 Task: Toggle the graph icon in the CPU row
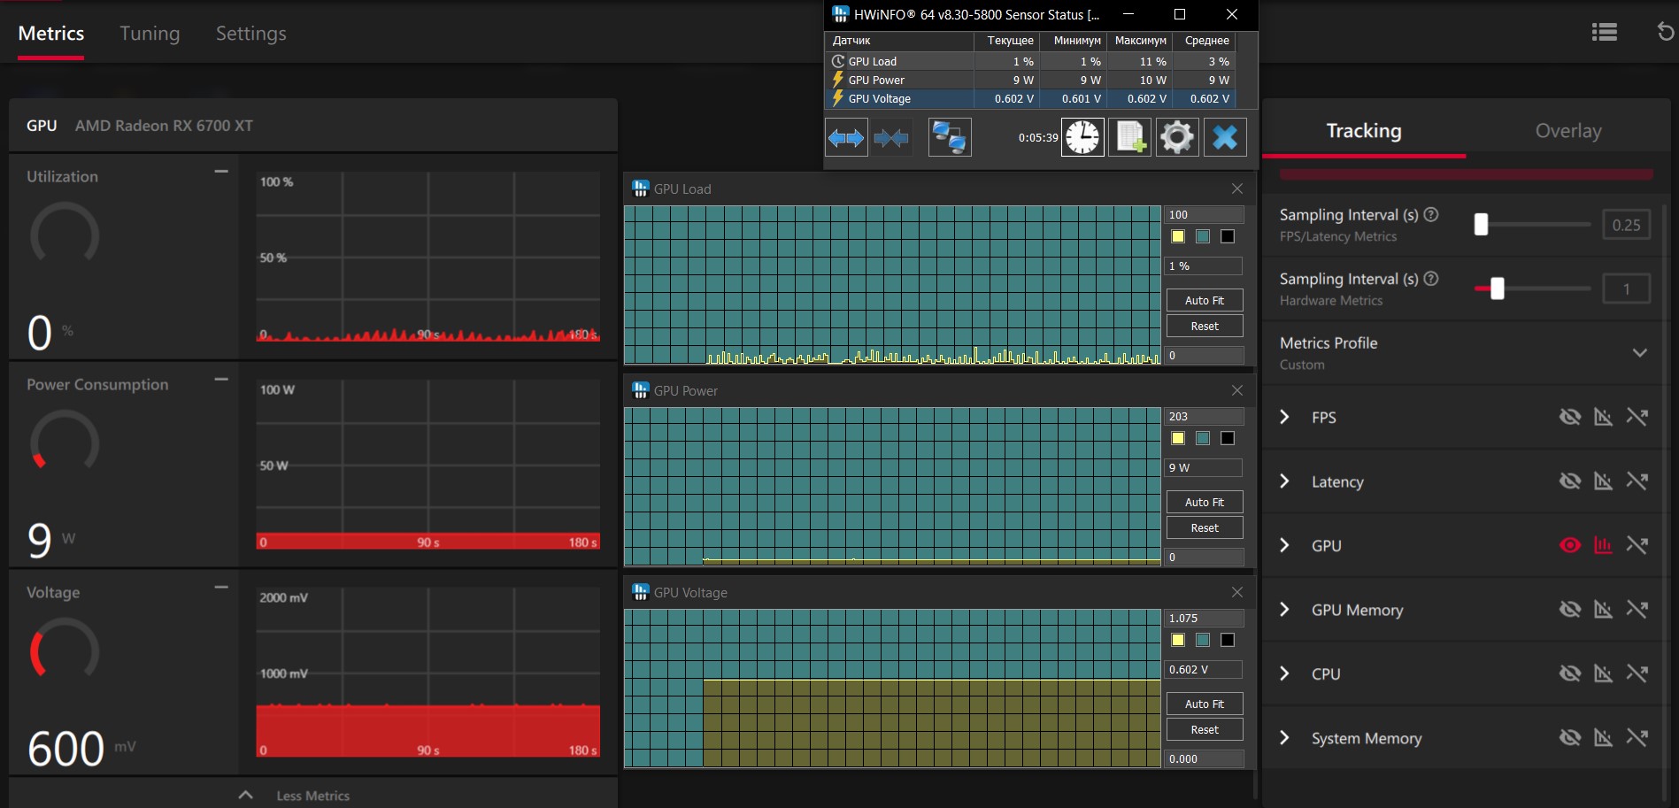[x=1603, y=673]
